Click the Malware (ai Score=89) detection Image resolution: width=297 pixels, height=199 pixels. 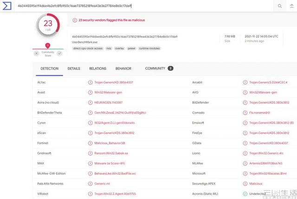click(110, 163)
